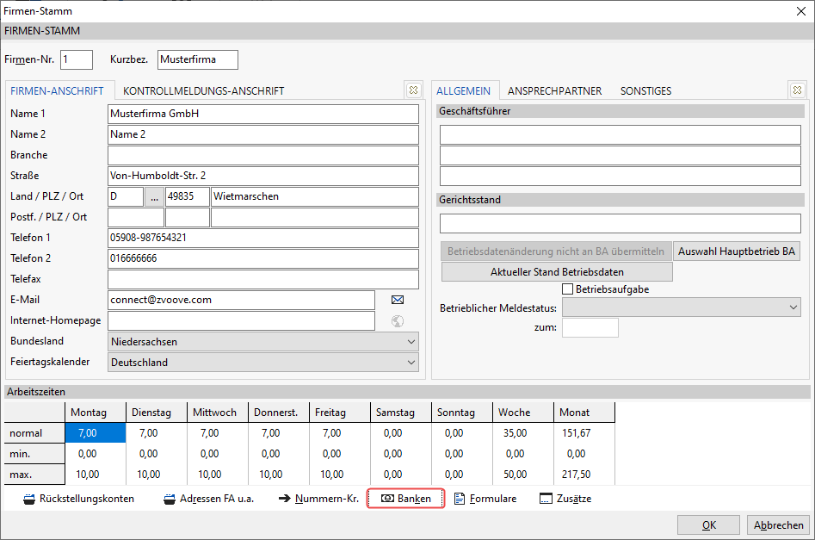Open Nummern-Kr. settings
Screen dimensions: 815x540
318,499
